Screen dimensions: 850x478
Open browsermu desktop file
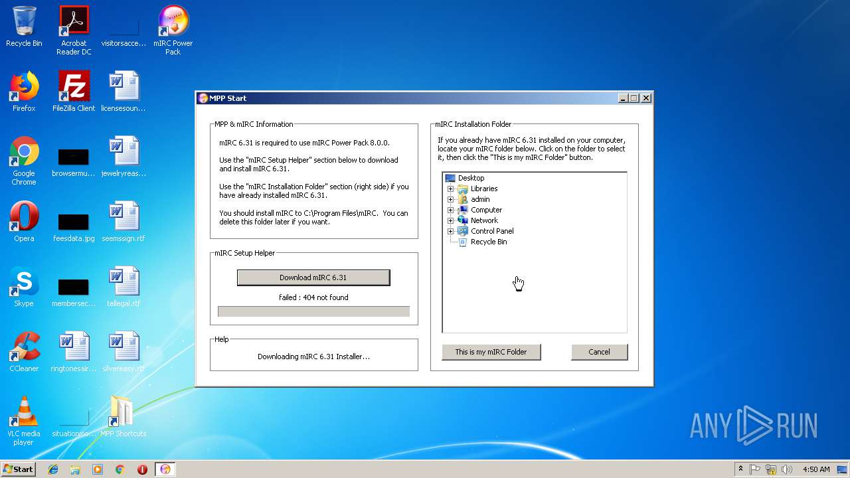pos(74,161)
